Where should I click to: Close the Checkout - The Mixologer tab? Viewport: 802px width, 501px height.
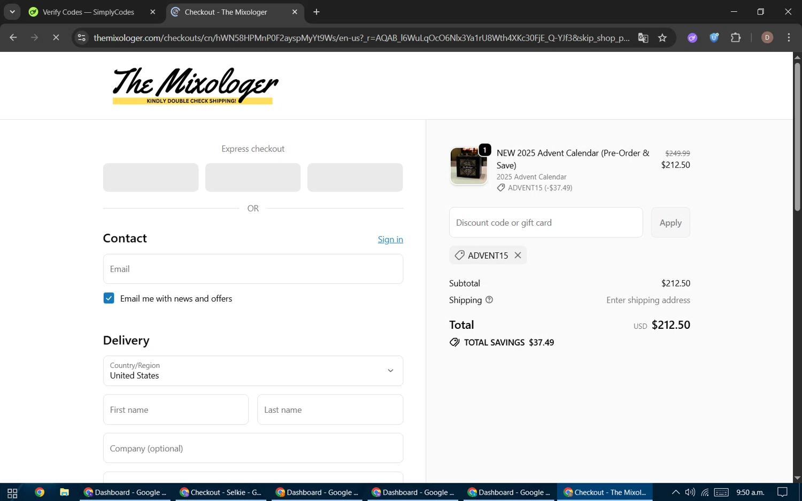295,12
